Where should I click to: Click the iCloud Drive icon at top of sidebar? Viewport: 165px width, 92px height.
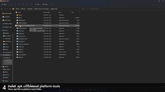(3, 17)
